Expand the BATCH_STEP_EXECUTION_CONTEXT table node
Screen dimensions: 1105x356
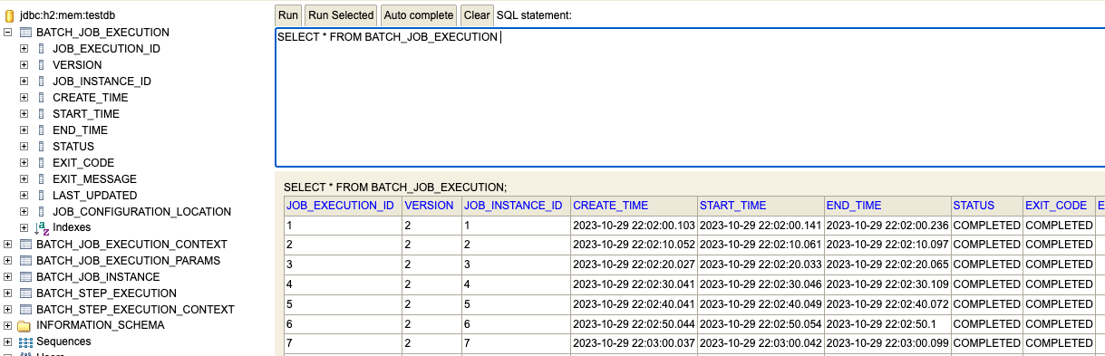tap(8, 310)
